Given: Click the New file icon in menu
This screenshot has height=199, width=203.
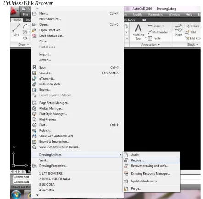Looking at the screenshot, I should 34,14.
